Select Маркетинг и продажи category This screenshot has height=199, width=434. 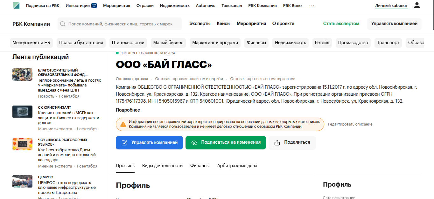tap(215, 43)
